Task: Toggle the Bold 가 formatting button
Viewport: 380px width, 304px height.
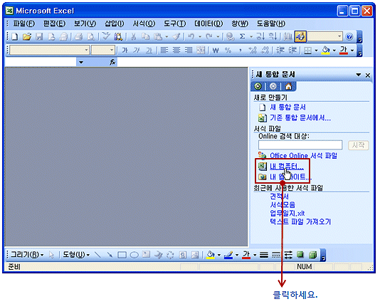Action: (x=125, y=50)
